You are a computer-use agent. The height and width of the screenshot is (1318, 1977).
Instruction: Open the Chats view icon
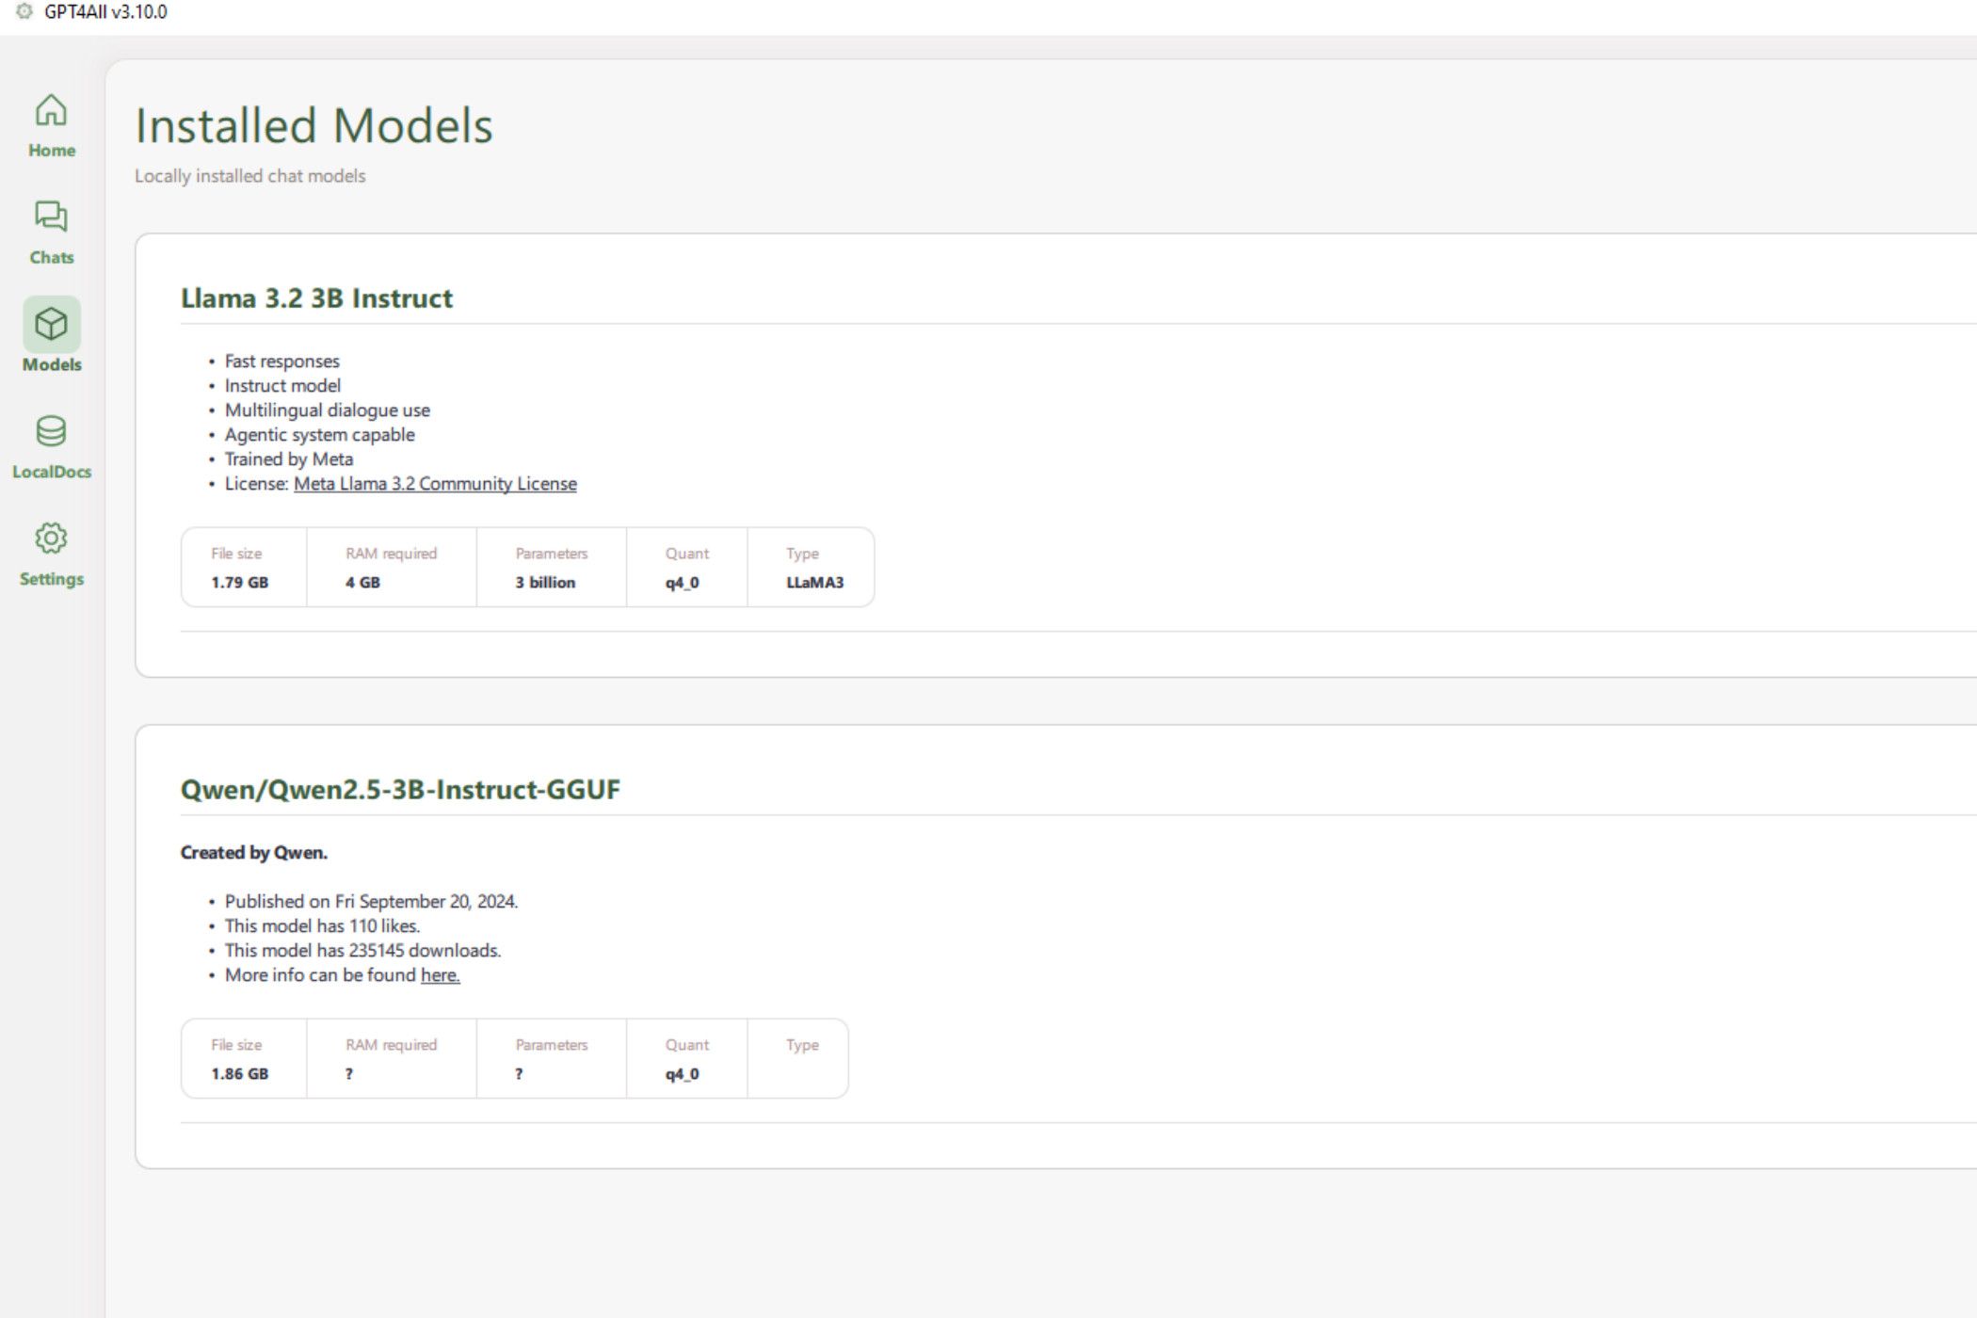[x=51, y=217]
